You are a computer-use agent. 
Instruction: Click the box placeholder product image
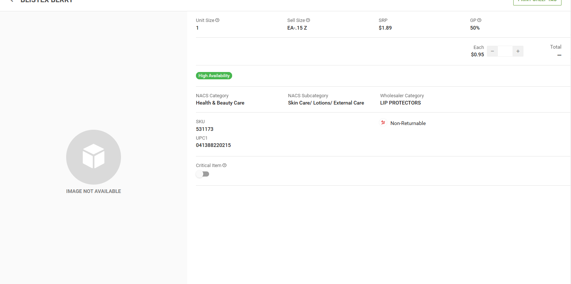coord(94,157)
